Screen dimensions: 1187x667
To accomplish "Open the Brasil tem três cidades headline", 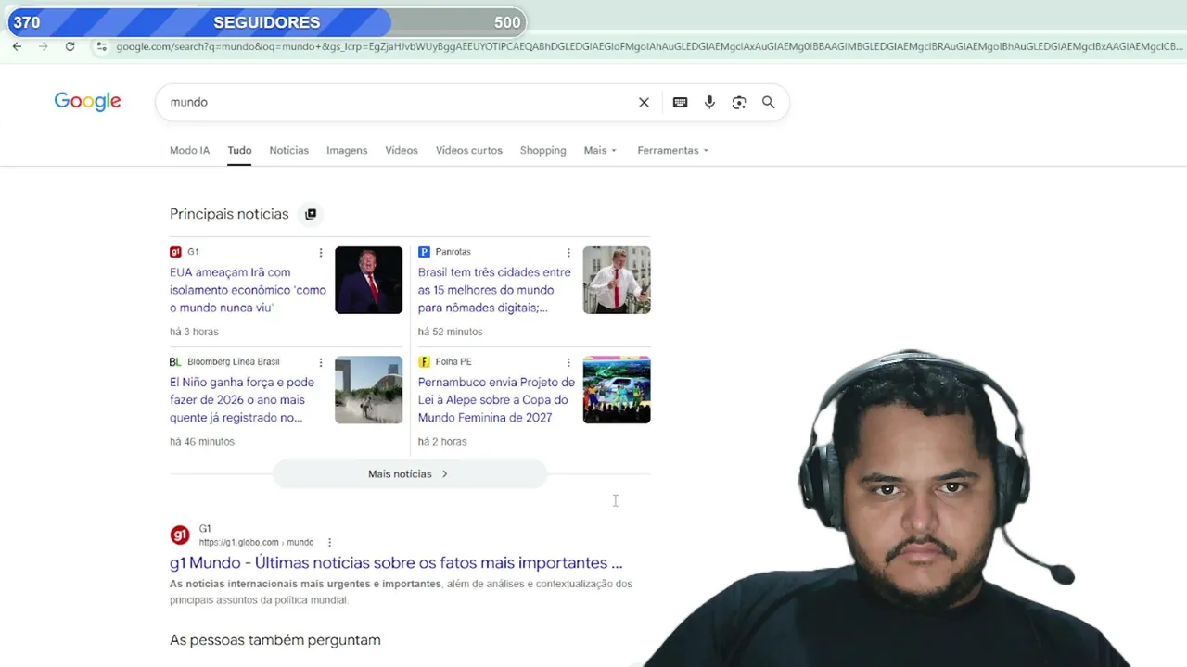I will 494,290.
